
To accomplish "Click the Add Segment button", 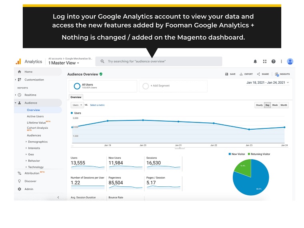I will pos(160,86).
